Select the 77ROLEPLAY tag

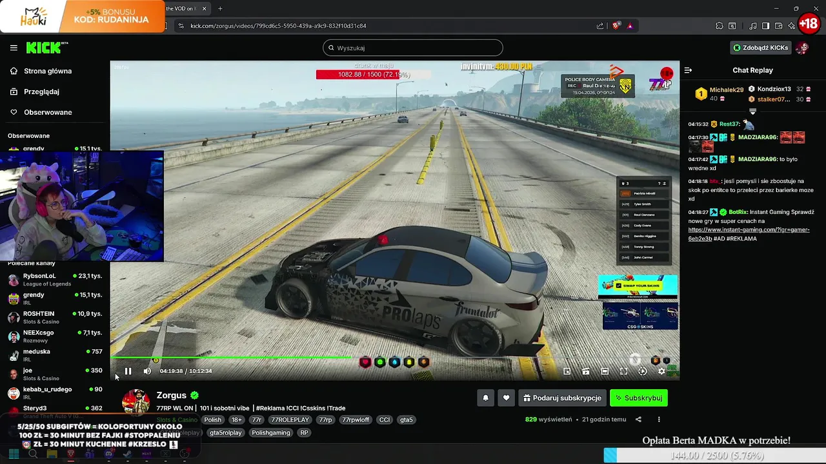pos(290,420)
